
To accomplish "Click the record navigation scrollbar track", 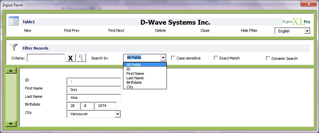I will 11,97.
